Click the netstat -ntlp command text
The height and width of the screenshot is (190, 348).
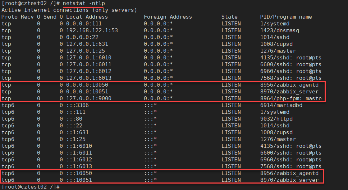point(84,3)
